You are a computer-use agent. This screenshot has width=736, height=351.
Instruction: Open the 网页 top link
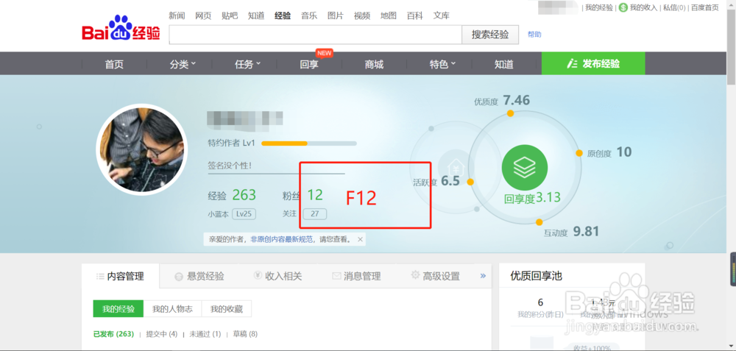[203, 15]
